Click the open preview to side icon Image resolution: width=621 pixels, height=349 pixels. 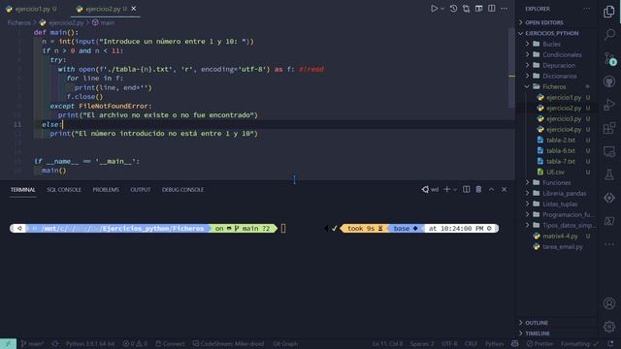click(478, 9)
